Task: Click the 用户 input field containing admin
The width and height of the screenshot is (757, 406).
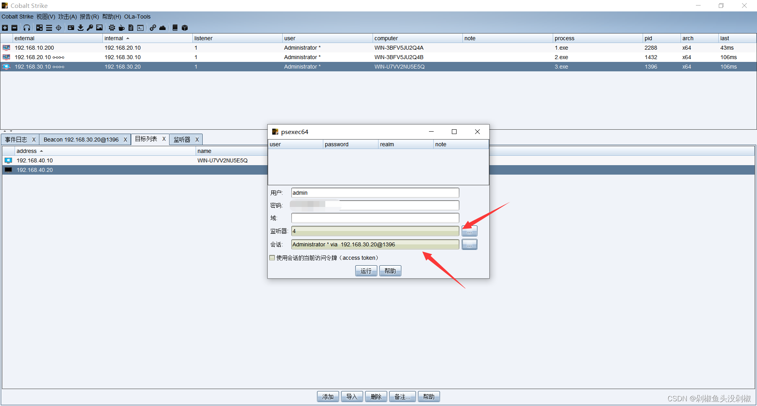Action: tap(375, 193)
